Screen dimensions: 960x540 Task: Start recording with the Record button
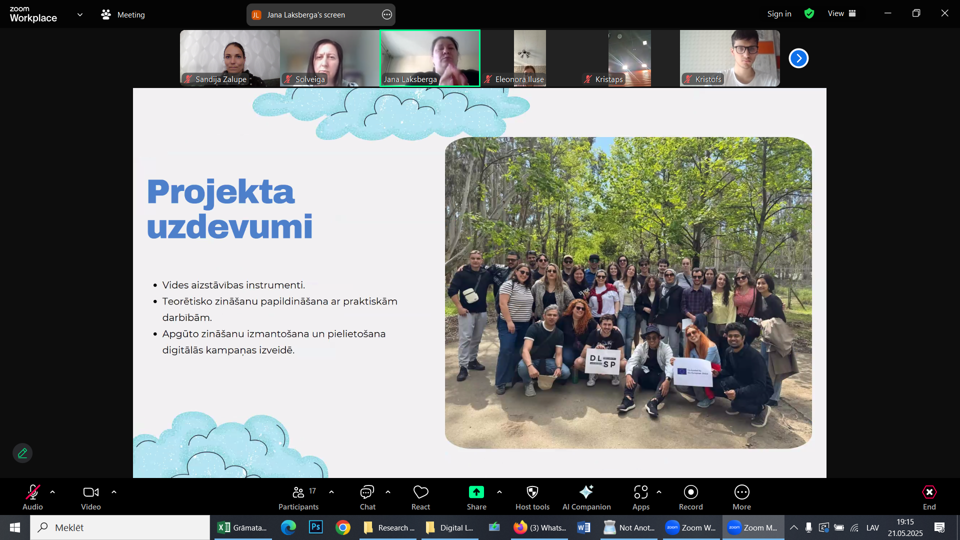coord(690,492)
